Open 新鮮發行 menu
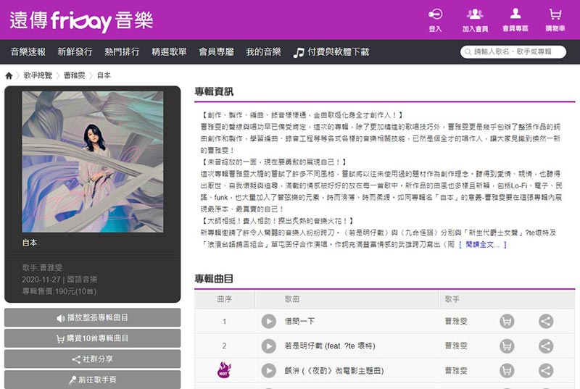 (x=75, y=51)
